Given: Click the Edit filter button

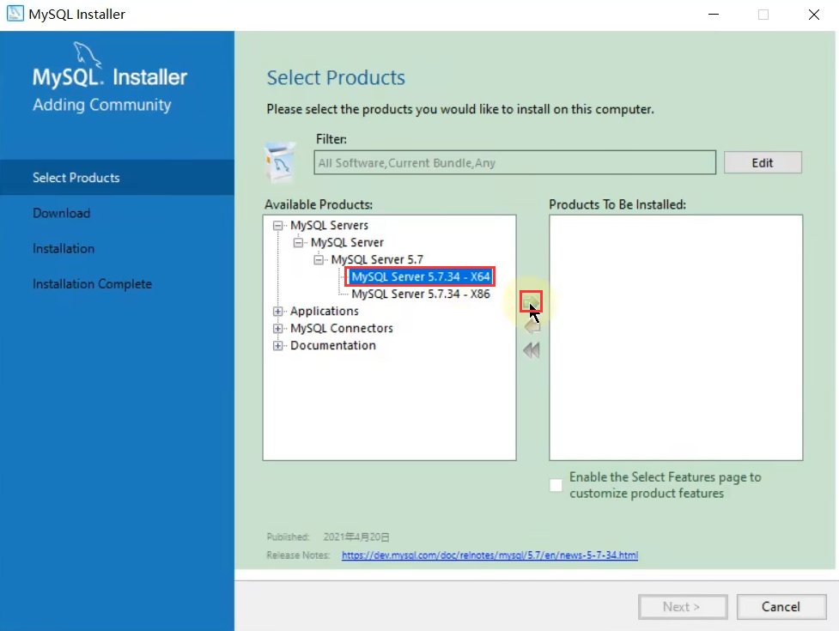Looking at the screenshot, I should point(763,162).
